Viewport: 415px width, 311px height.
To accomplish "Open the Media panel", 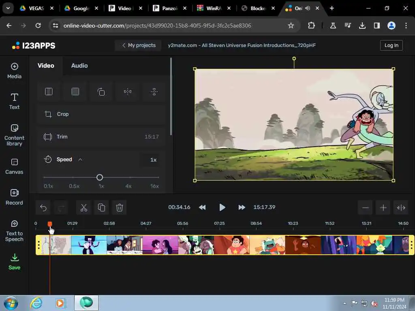I will [x=14, y=70].
